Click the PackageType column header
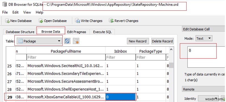226x102 pixels. pyautogui.click(x=151, y=51)
